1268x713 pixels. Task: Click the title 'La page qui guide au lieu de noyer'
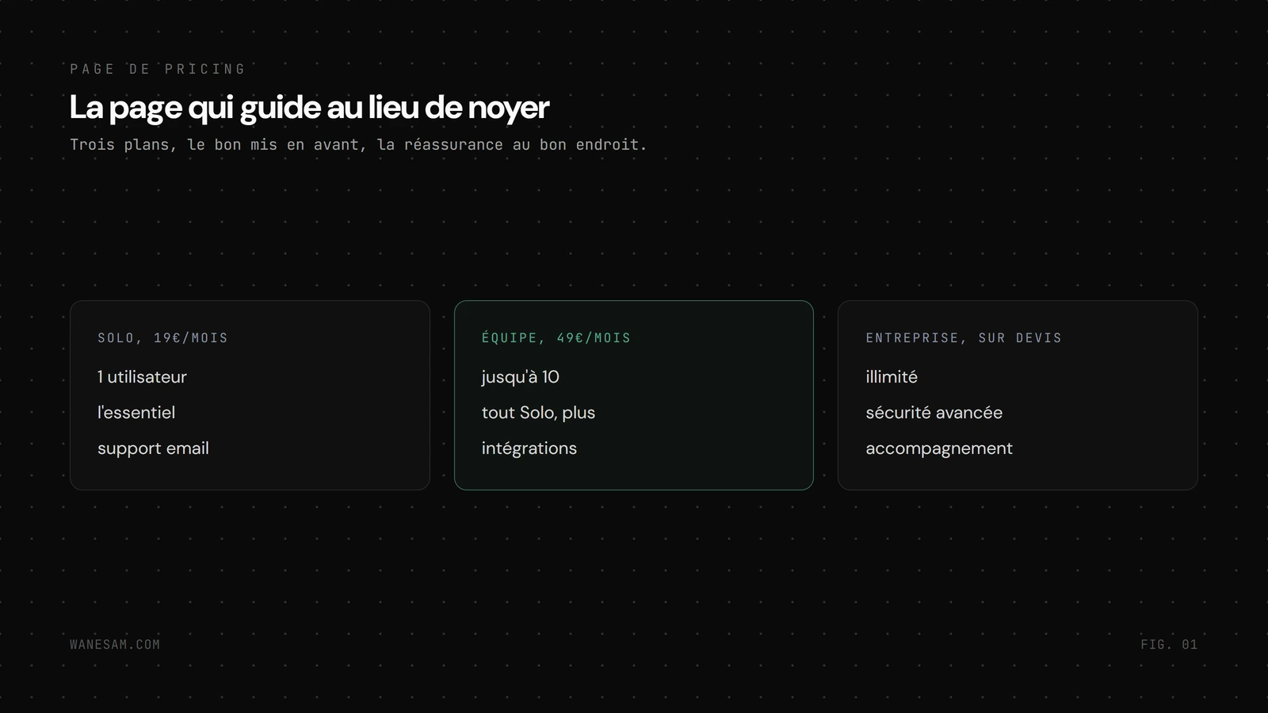tap(309, 108)
